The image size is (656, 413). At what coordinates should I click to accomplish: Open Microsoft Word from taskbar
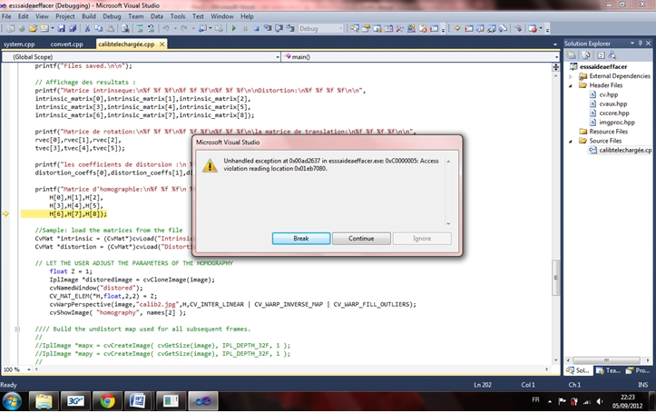coord(138,401)
